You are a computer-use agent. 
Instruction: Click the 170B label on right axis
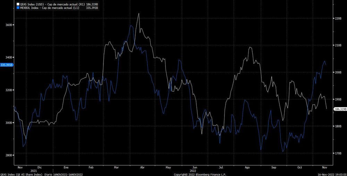(x=338, y=153)
